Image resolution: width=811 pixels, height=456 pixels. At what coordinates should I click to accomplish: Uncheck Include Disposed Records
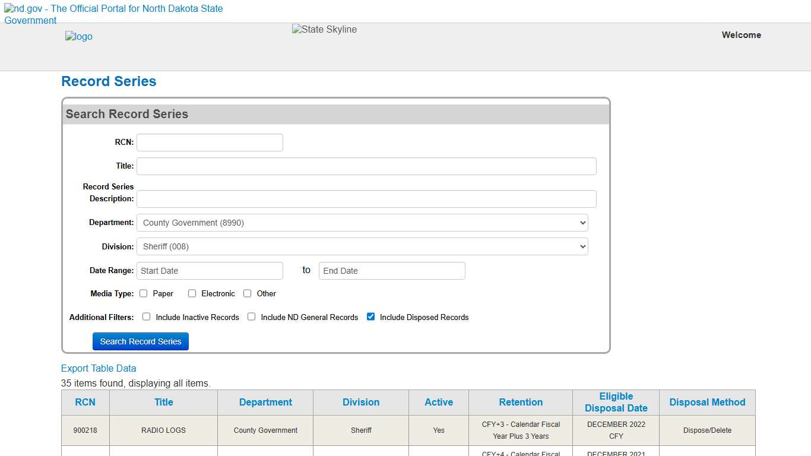[x=370, y=316]
